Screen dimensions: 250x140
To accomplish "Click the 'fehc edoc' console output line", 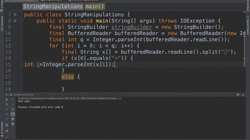I will 24,101.
